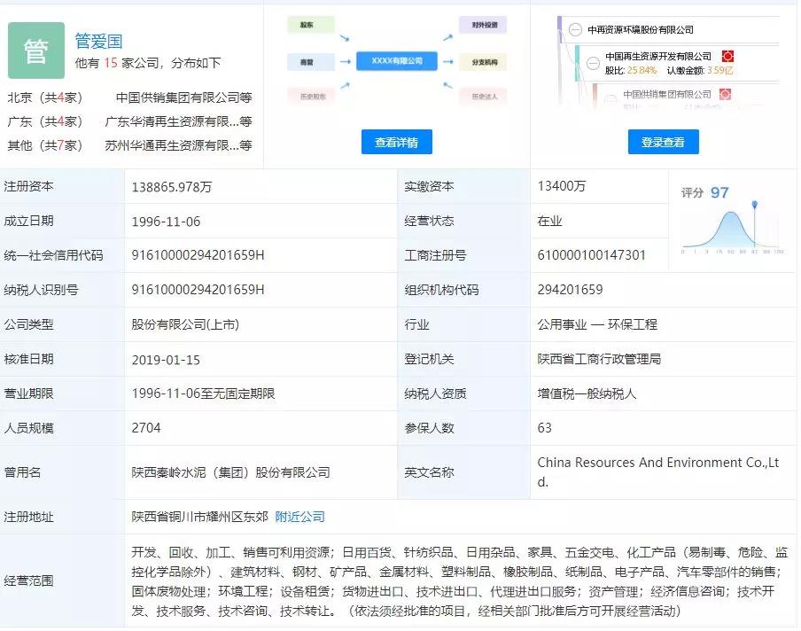Click the 查看详情 button

click(x=396, y=142)
